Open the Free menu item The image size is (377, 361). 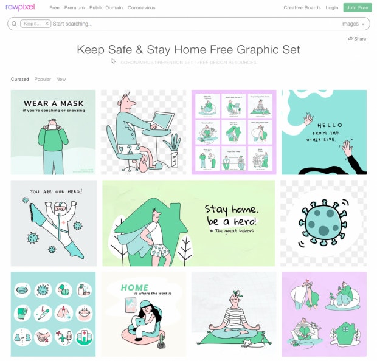54,8
